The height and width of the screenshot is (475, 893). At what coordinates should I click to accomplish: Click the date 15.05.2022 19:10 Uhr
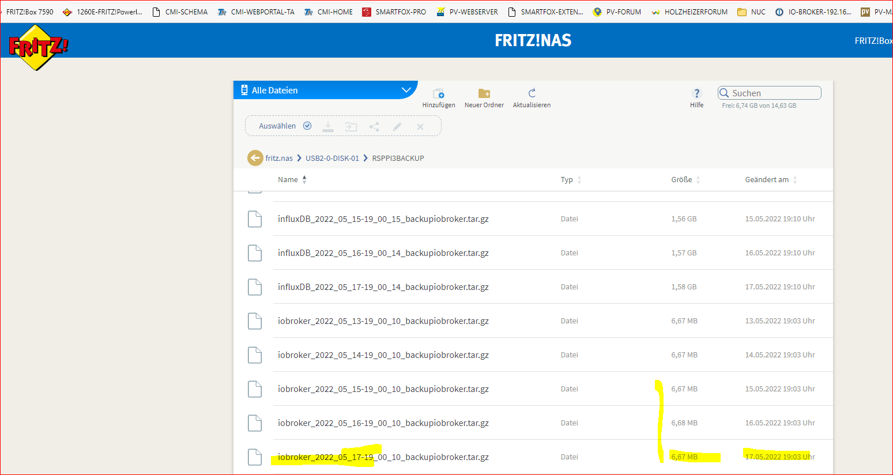780,219
